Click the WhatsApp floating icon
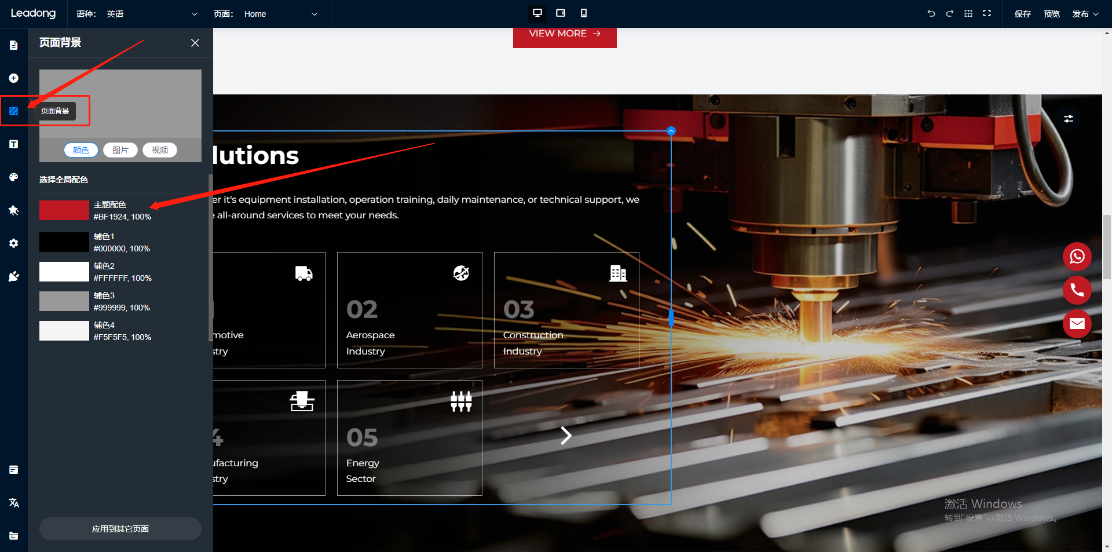The width and height of the screenshot is (1112, 552). tap(1077, 257)
